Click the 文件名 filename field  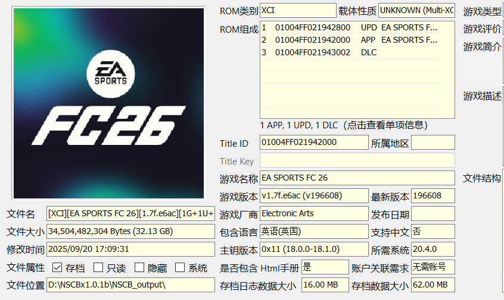(x=130, y=214)
